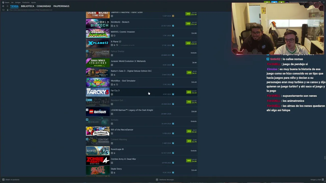This screenshot has height=183, width=326.
Task: Reload the store page
Action: click(3, 10)
